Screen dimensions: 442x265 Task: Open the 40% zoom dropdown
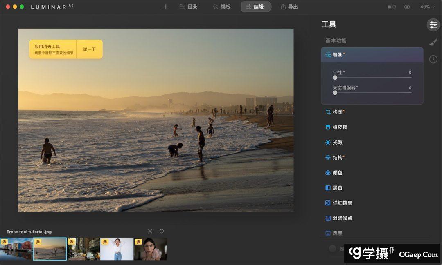427,7
